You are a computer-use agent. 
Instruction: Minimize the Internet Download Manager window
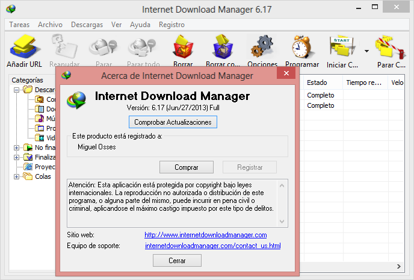(358, 8)
